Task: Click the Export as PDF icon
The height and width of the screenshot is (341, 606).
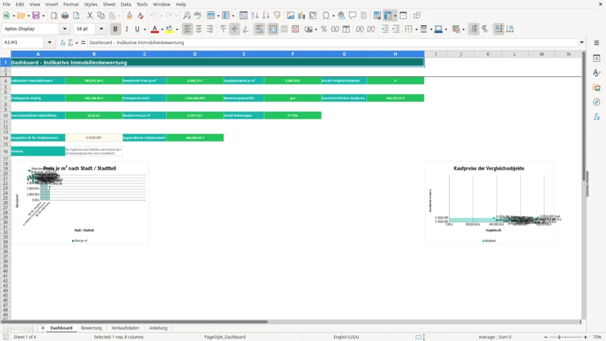Action: (54, 15)
